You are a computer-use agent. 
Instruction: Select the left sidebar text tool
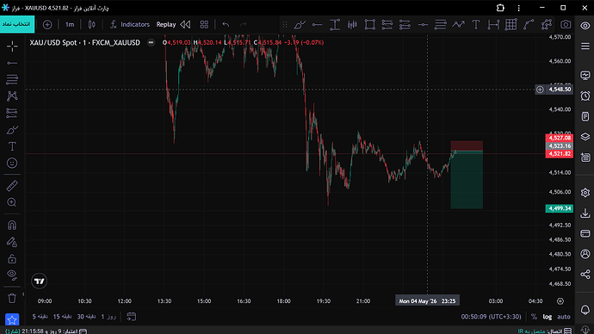coord(12,146)
